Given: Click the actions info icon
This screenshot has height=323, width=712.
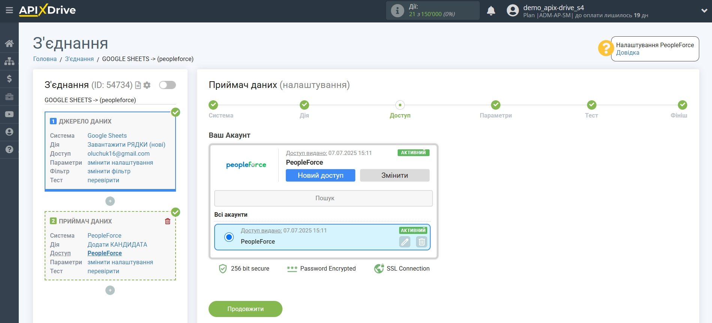Looking at the screenshot, I should (397, 10).
